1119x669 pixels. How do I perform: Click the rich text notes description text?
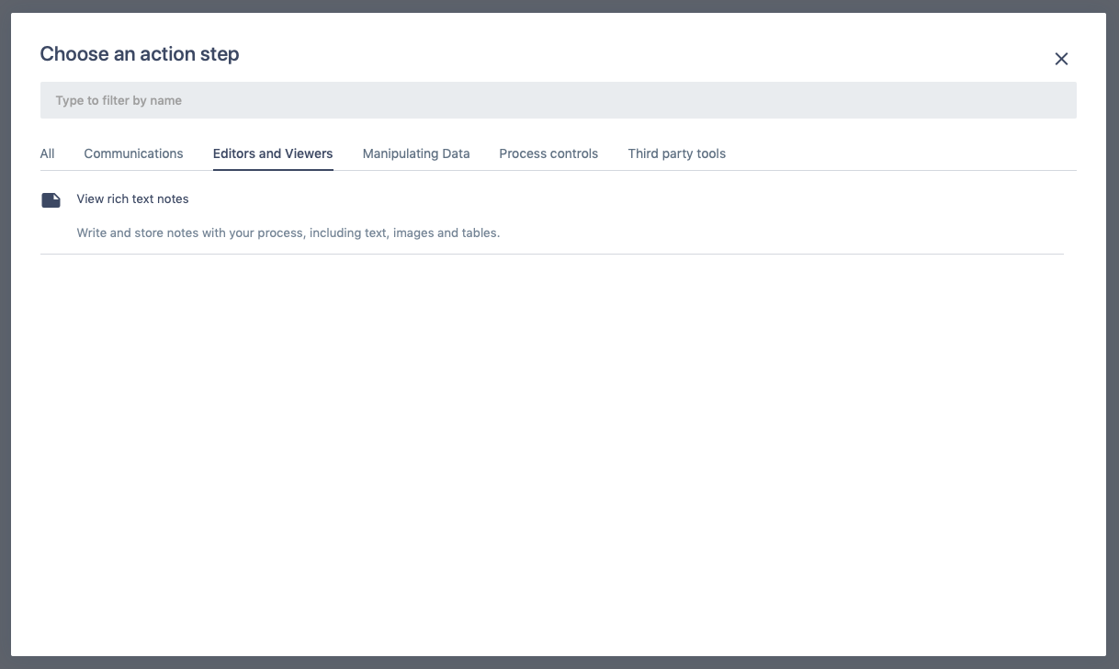(x=288, y=232)
